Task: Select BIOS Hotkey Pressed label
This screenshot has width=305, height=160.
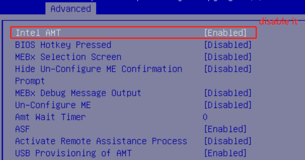Action: (x=63, y=45)
